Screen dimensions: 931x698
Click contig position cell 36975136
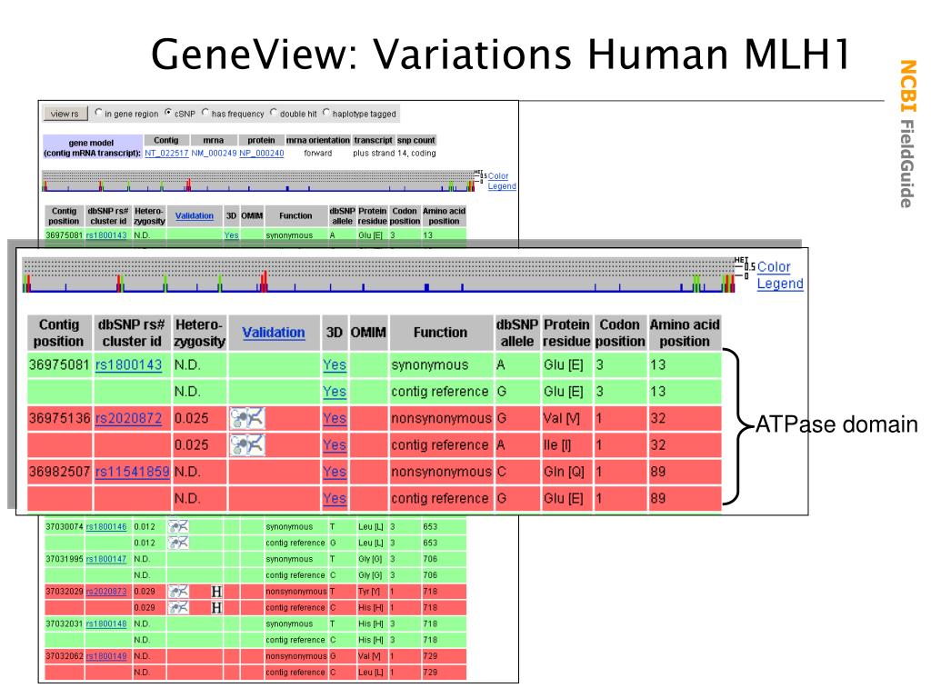59,418
